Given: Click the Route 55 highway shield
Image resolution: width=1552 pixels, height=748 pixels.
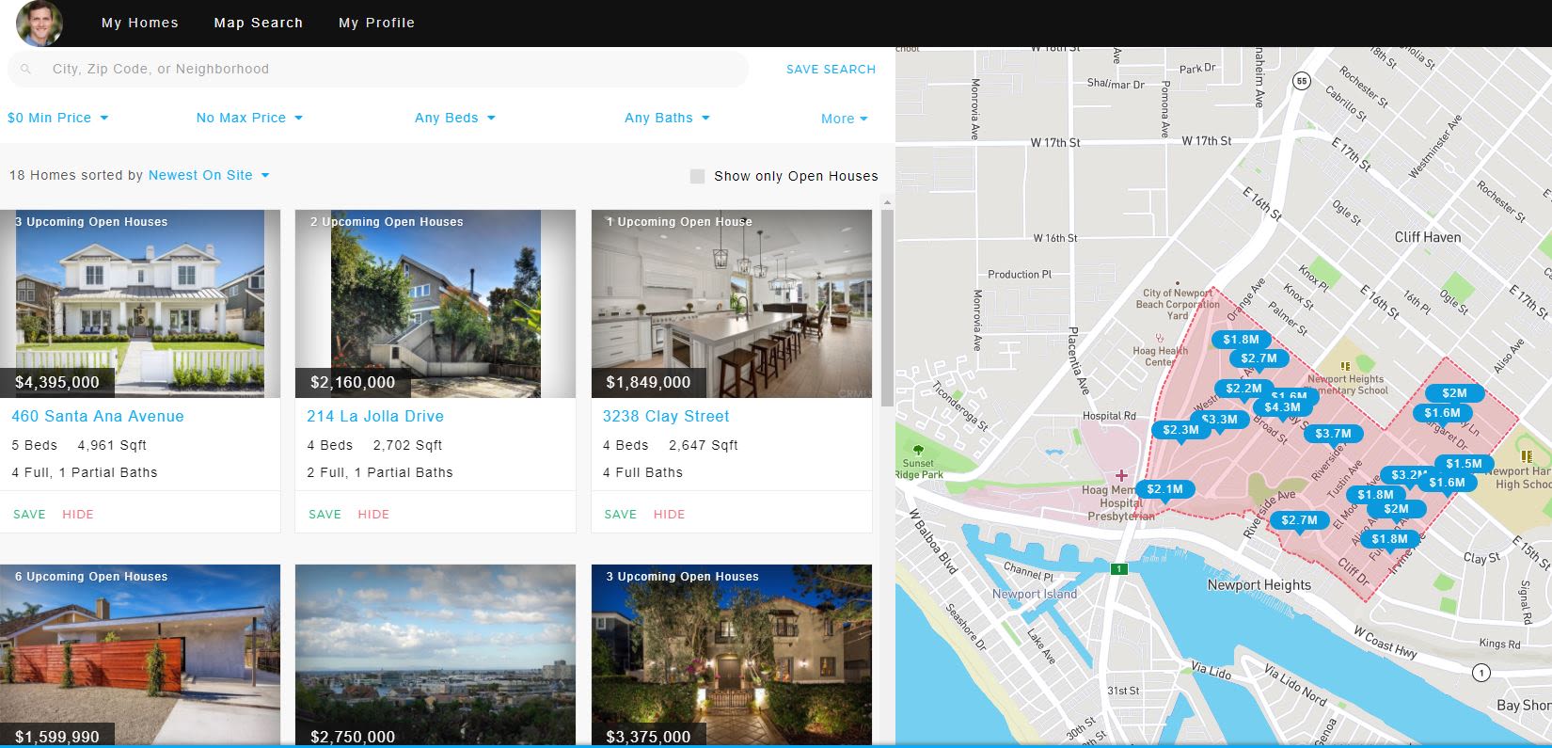Looking at the screenshot, I should 1300,81.
